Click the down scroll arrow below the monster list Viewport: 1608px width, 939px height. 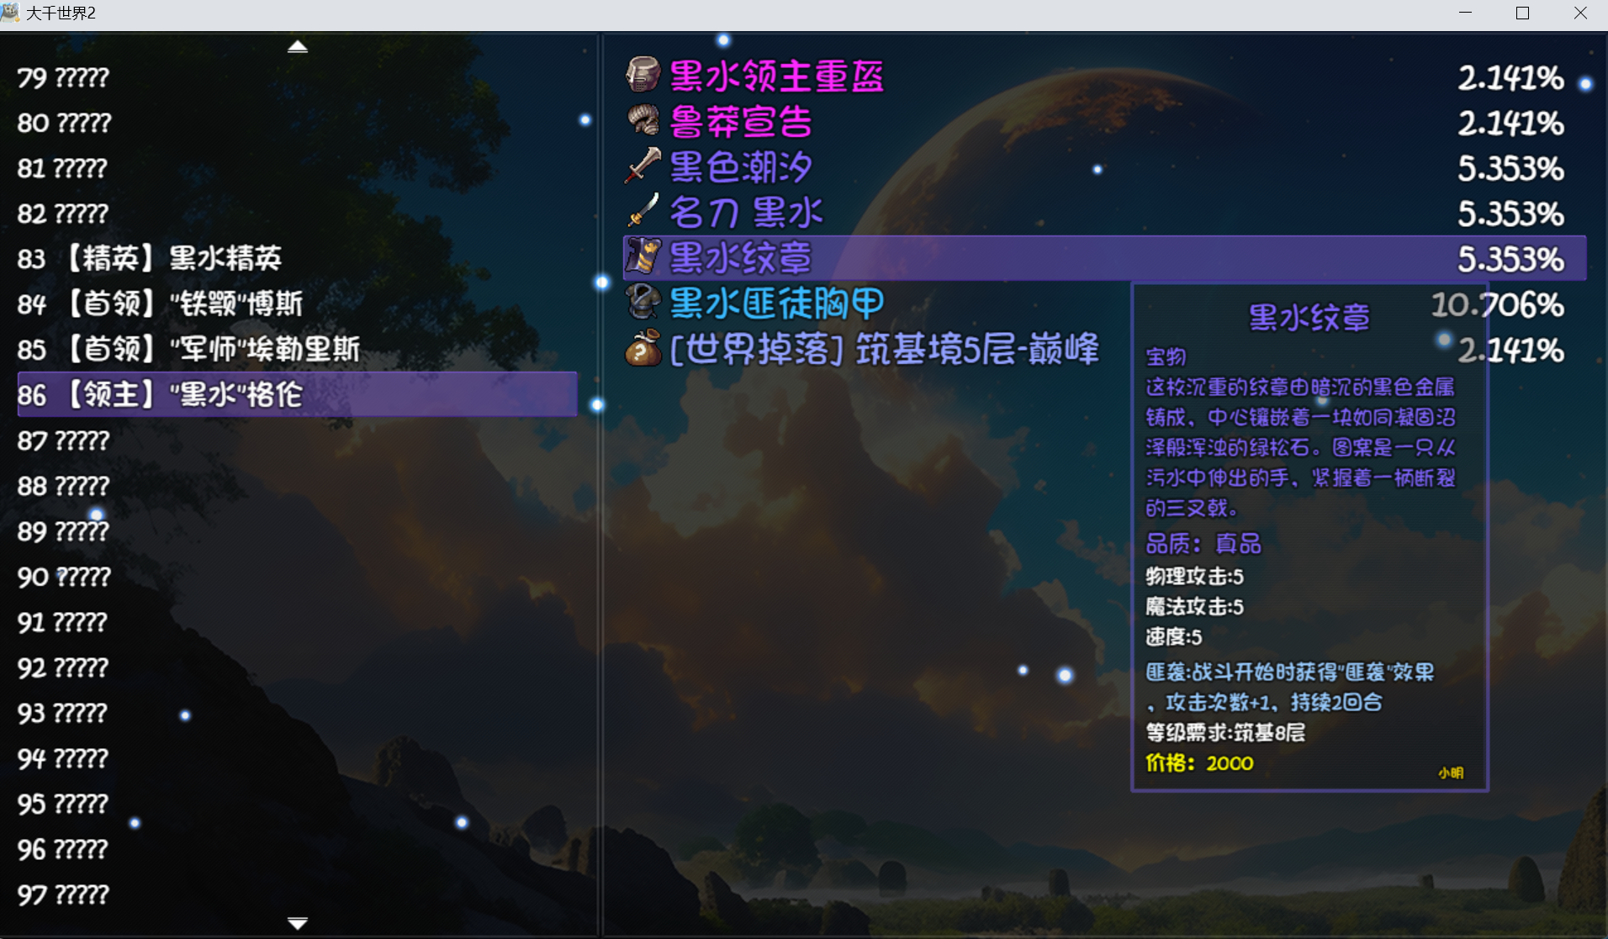298,922
